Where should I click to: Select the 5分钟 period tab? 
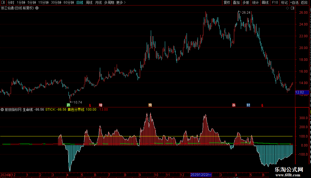[32, 2]
